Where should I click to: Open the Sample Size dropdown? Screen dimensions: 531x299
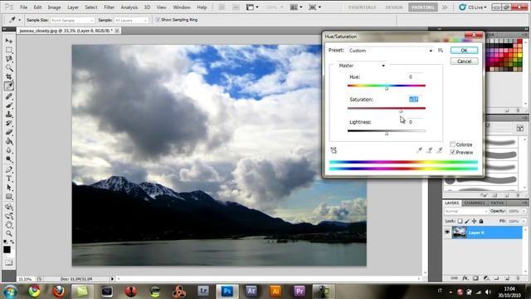tap(72, 20)
